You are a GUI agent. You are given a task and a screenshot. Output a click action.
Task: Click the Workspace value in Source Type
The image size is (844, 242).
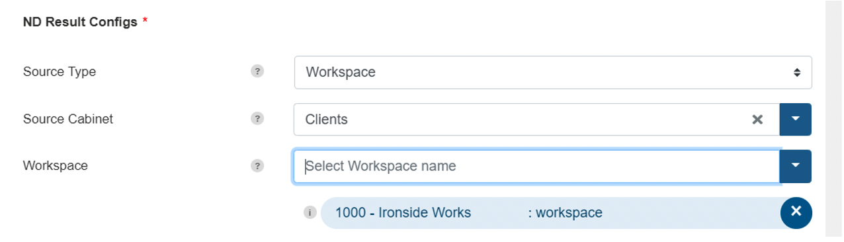[341, 72]
